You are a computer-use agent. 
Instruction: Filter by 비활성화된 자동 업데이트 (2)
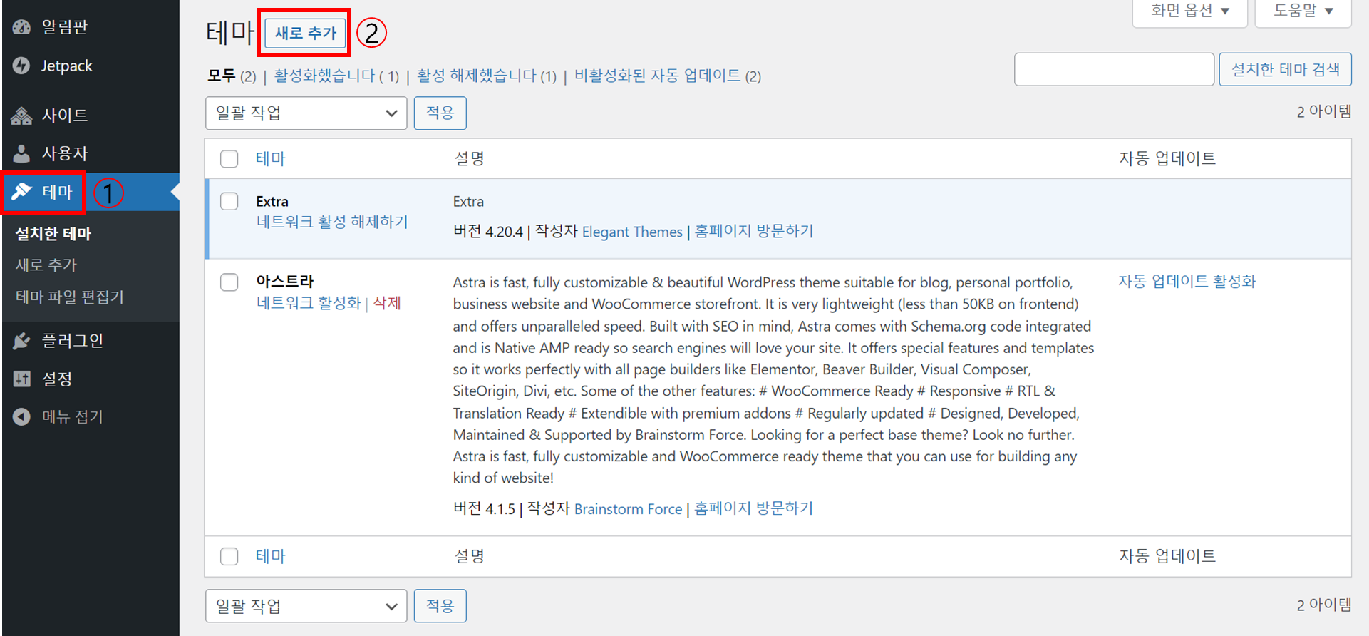pos(668,76)
